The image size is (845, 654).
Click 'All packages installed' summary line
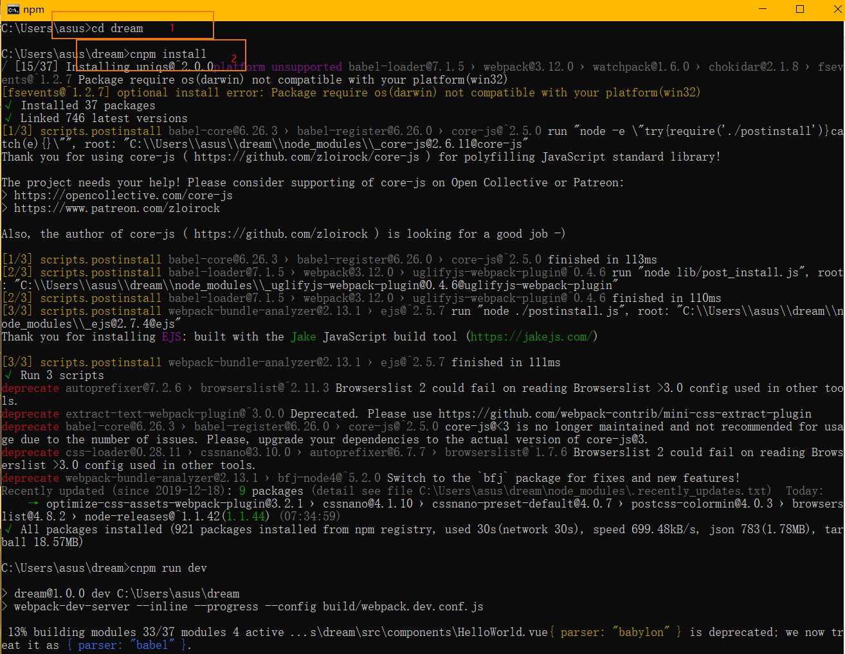click(422, 536)
